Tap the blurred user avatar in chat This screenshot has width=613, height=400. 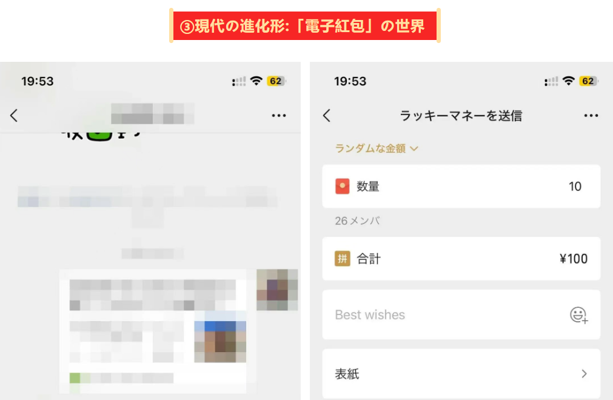[277, 290]
